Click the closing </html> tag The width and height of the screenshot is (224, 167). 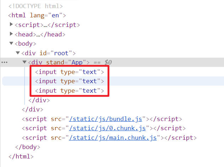pos(21,156)
